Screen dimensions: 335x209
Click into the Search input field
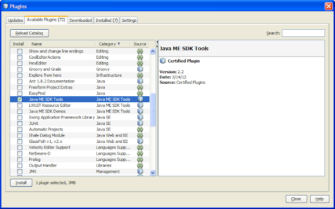pos(303,33)
